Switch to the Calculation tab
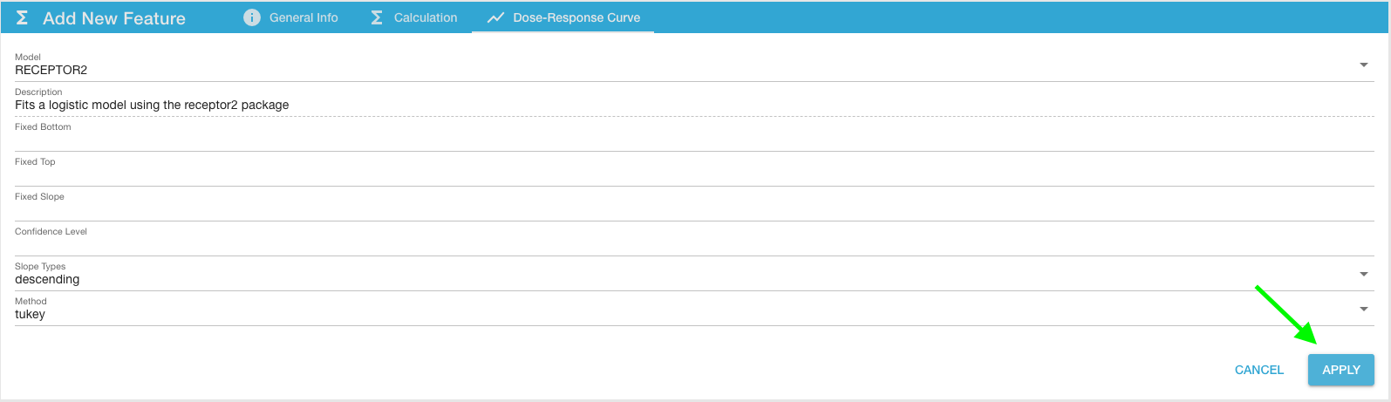This screenshot has height=402, width=1391. 425,17
